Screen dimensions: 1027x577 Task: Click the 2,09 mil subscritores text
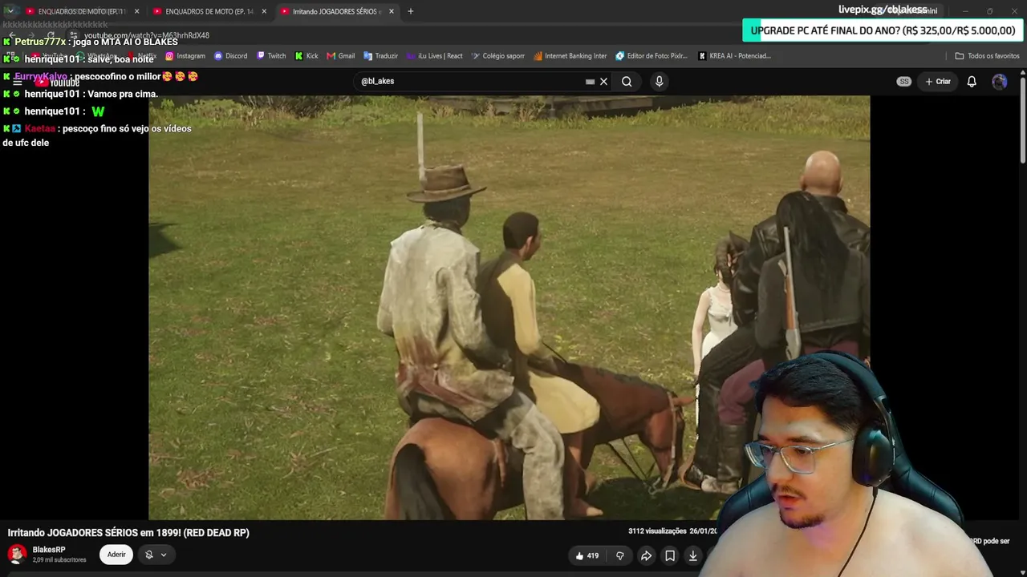(59, 559)
